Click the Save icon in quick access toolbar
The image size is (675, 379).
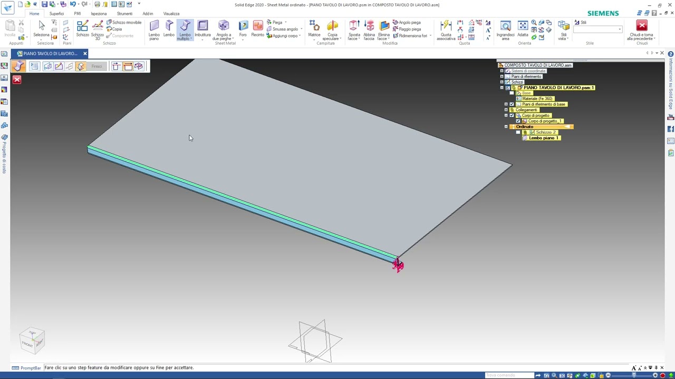(44, 4)
